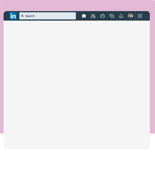The image size is (155, 178).
Task: Open the Jobs briefcase icon
Action: (103, 16)
